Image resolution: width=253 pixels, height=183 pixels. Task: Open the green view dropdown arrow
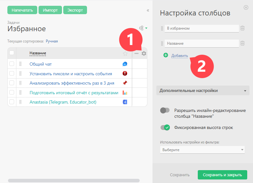click(x=146, y=28)
